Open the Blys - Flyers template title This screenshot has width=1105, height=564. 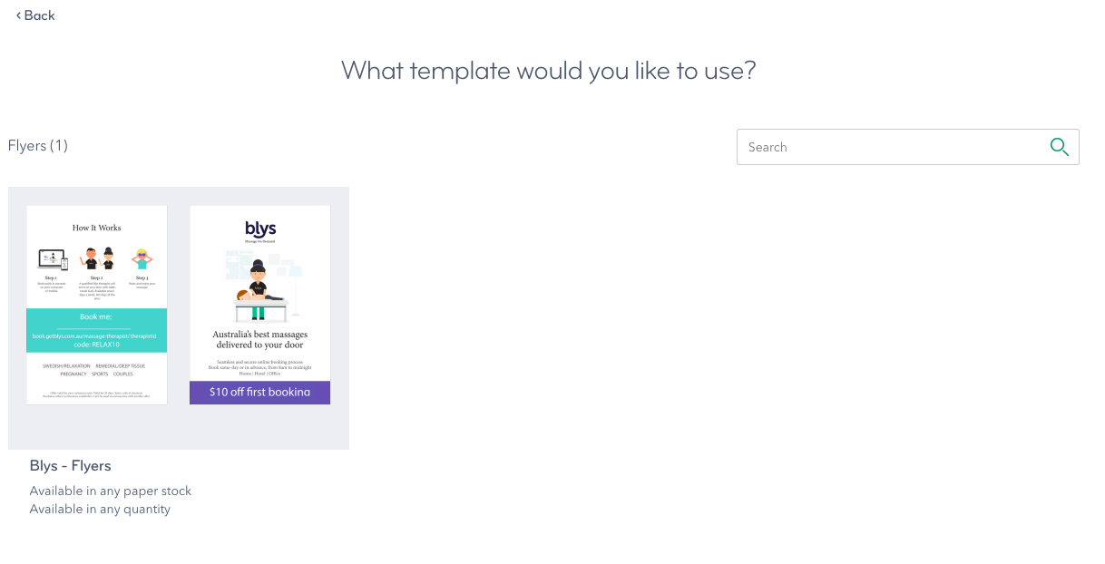(x=71, y=466)
